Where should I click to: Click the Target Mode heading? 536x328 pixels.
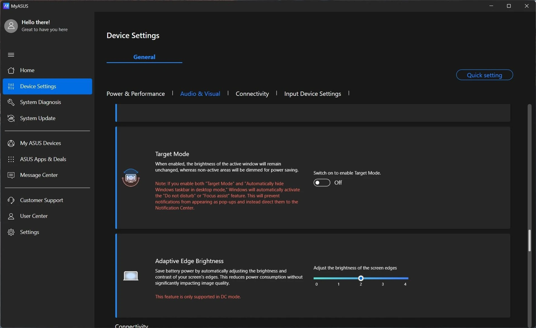[x=172, y=154]
